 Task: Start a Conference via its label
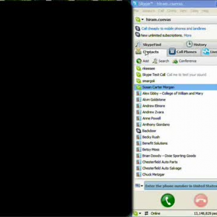coord(187,61)
